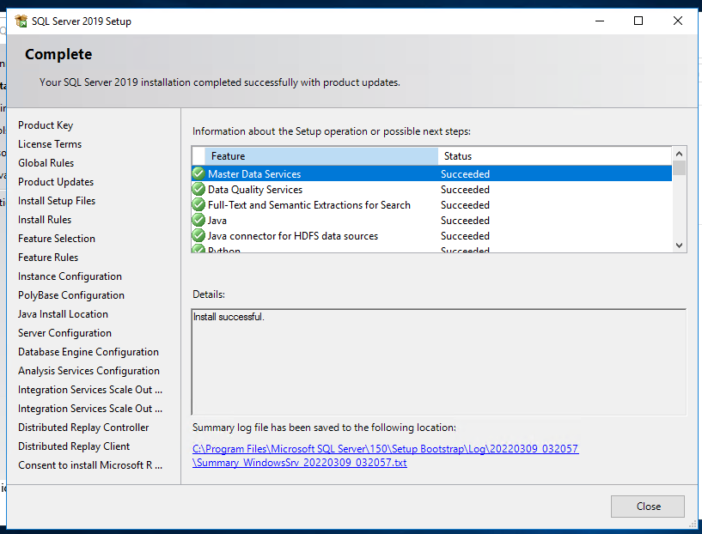
Task: Click green check icon beside Java connector for HDFS
Action: (198, 236)
